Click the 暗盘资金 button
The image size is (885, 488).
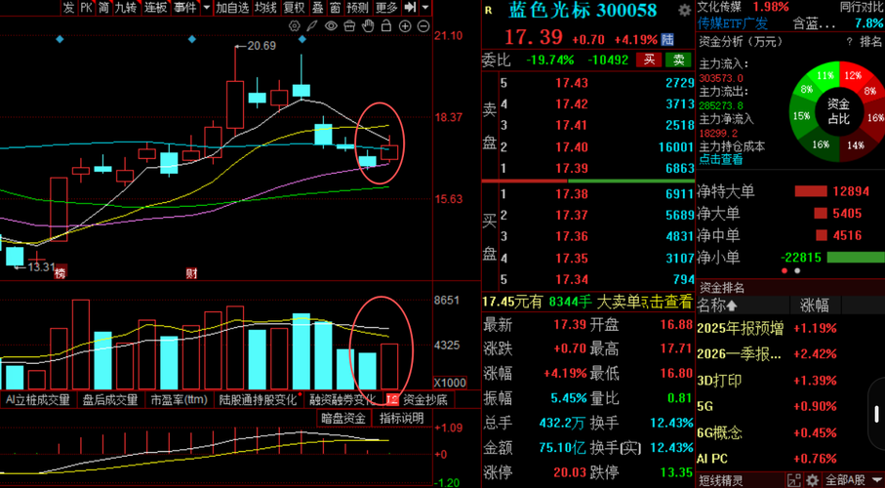point(343,419)
